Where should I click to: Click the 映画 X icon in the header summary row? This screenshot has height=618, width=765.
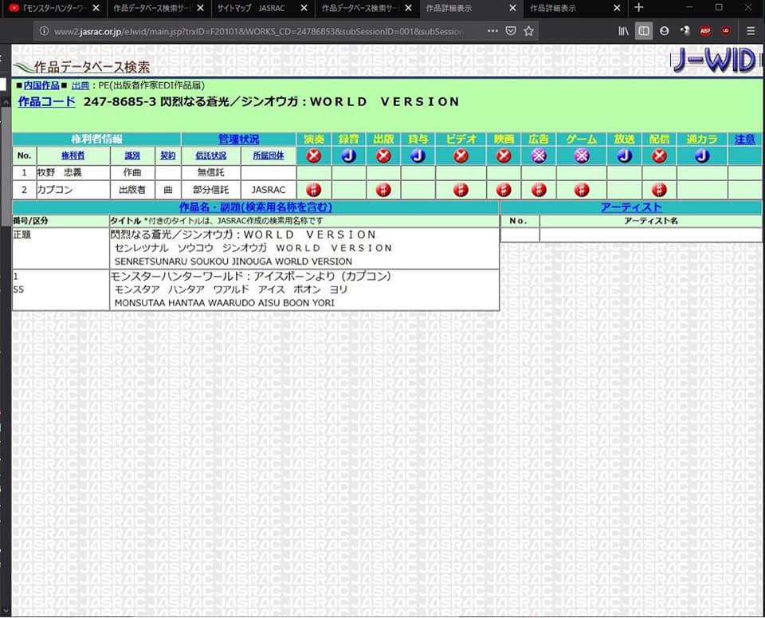[504, 155]
